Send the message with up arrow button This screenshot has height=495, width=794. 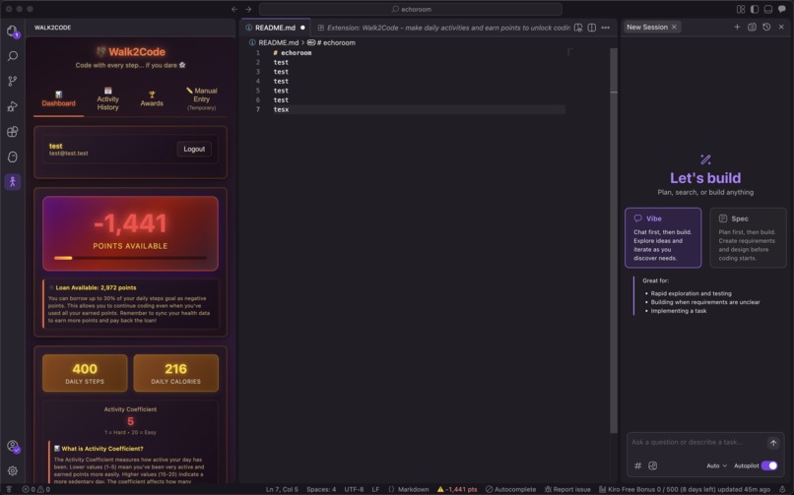coord(773,443)
